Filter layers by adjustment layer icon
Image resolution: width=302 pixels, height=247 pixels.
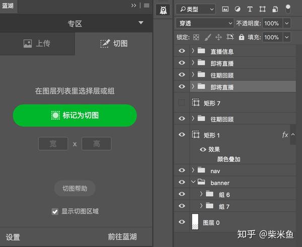tap(238, 9)
